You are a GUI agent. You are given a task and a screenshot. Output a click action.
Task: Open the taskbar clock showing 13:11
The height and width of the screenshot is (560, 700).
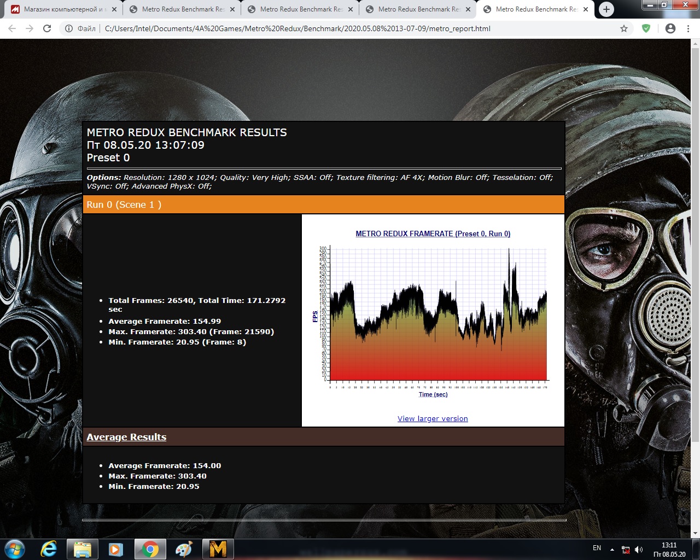pos(669,550)
